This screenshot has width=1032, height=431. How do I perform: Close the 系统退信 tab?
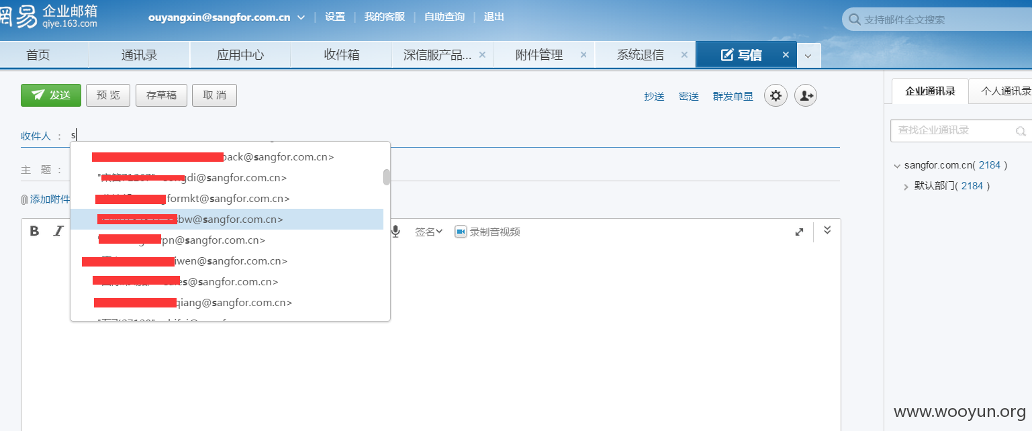tap(684, 55)
